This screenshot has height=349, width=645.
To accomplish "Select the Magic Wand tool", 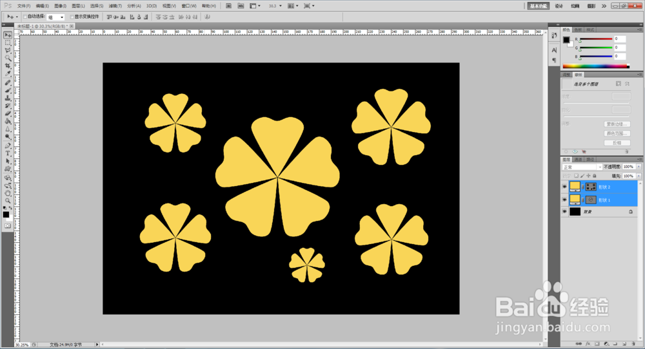I will 7,59.
